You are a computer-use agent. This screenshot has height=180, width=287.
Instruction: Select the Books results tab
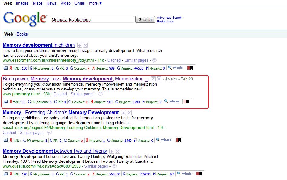[22, 34]
